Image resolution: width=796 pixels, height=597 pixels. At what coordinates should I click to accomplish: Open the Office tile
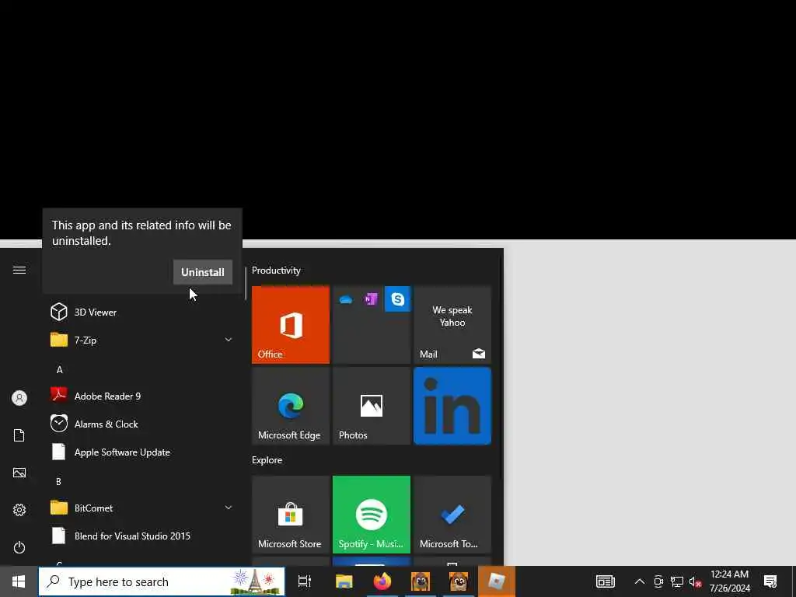(291, 324)
